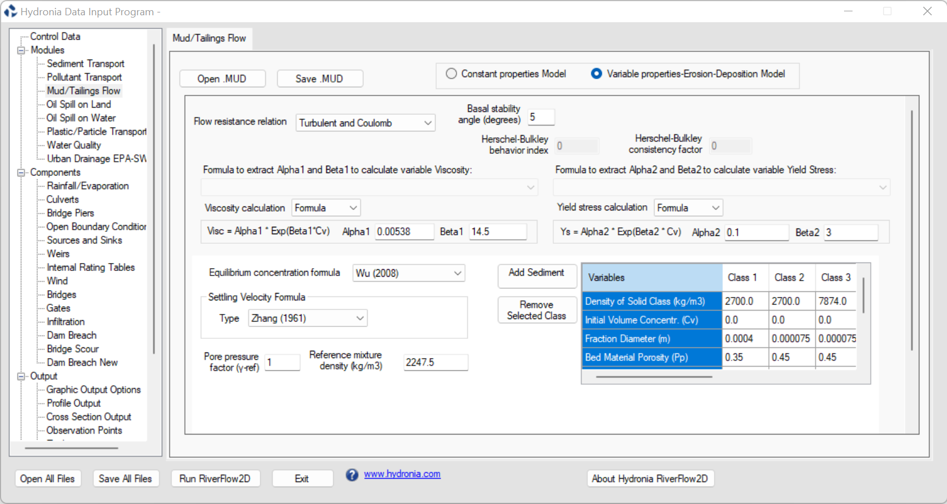Select Internal Rating Tables tree item

91,267
